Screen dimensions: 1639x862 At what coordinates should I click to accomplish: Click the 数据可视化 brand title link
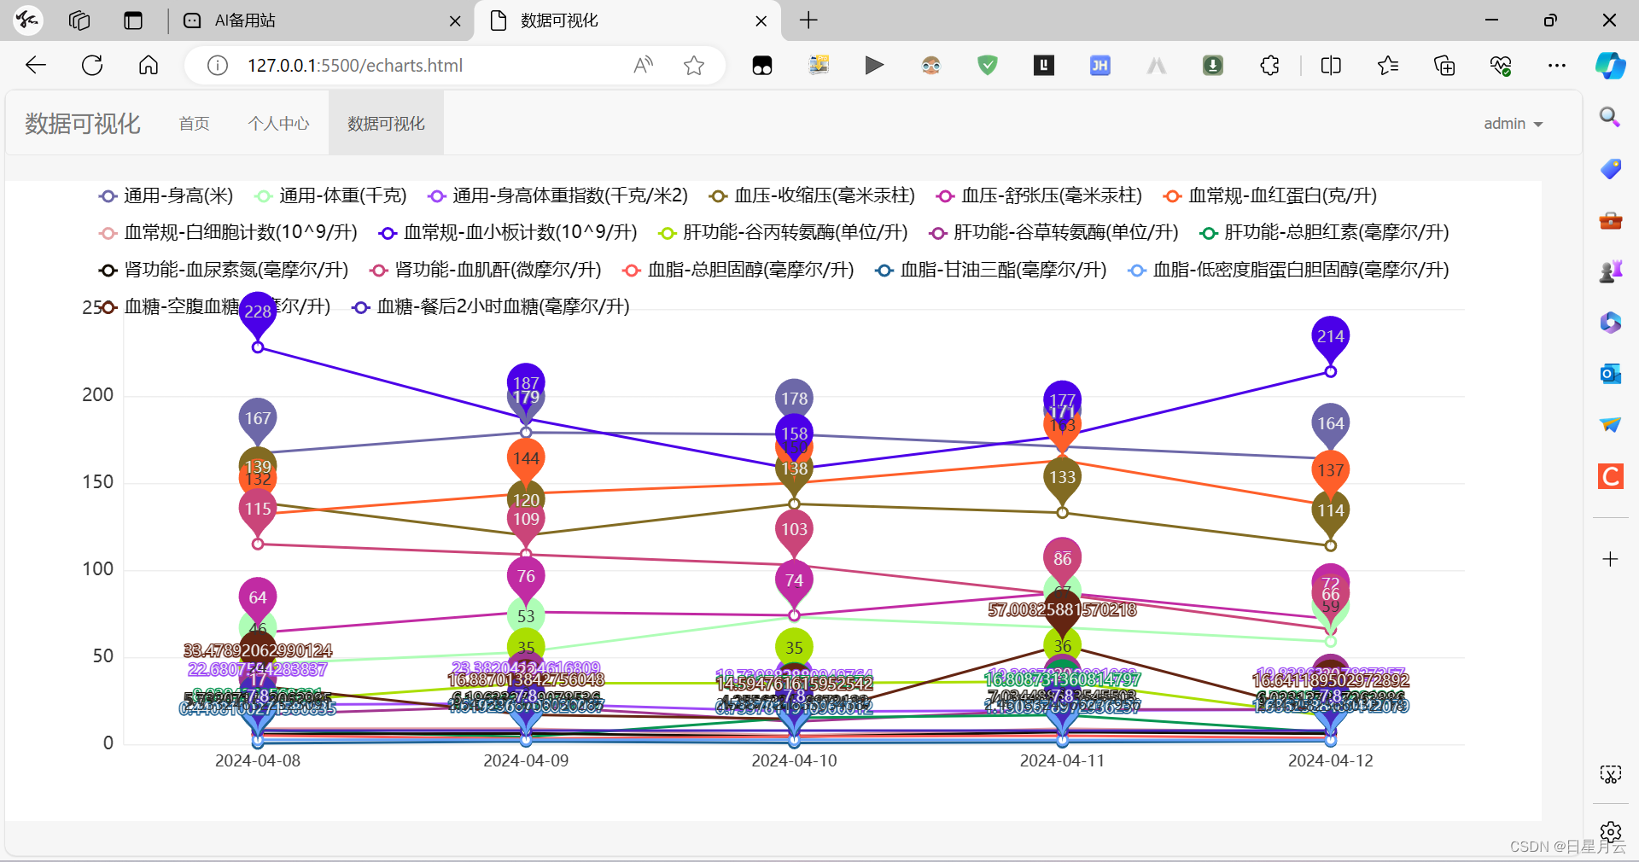pyautogui.click(x=82, y=124)
